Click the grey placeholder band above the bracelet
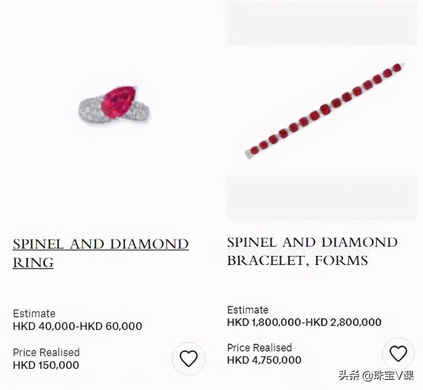Viewport: 423px width, 390px height. (321, 23)
